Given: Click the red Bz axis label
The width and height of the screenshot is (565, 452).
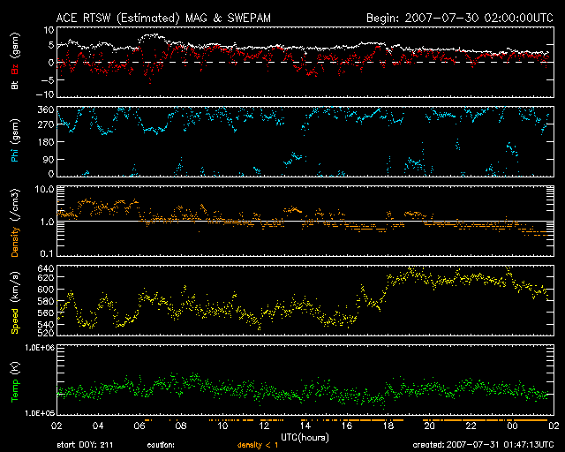Looking at the screenshot, I should click(15, 72).
